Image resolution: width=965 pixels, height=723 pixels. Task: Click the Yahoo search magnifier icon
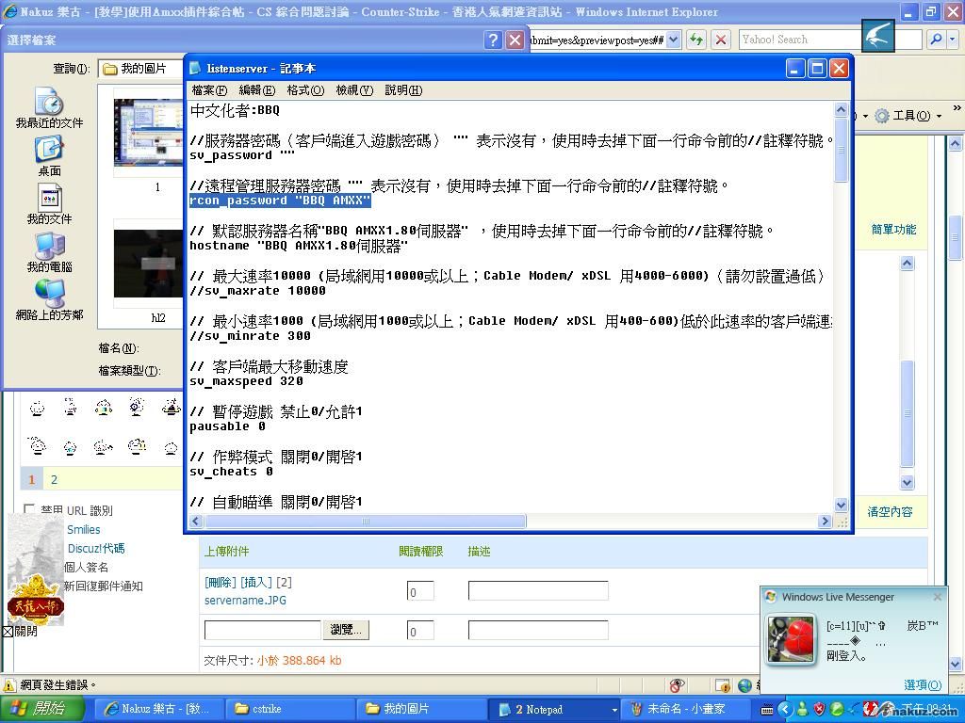pyautogui.click(x=935, y=40)
